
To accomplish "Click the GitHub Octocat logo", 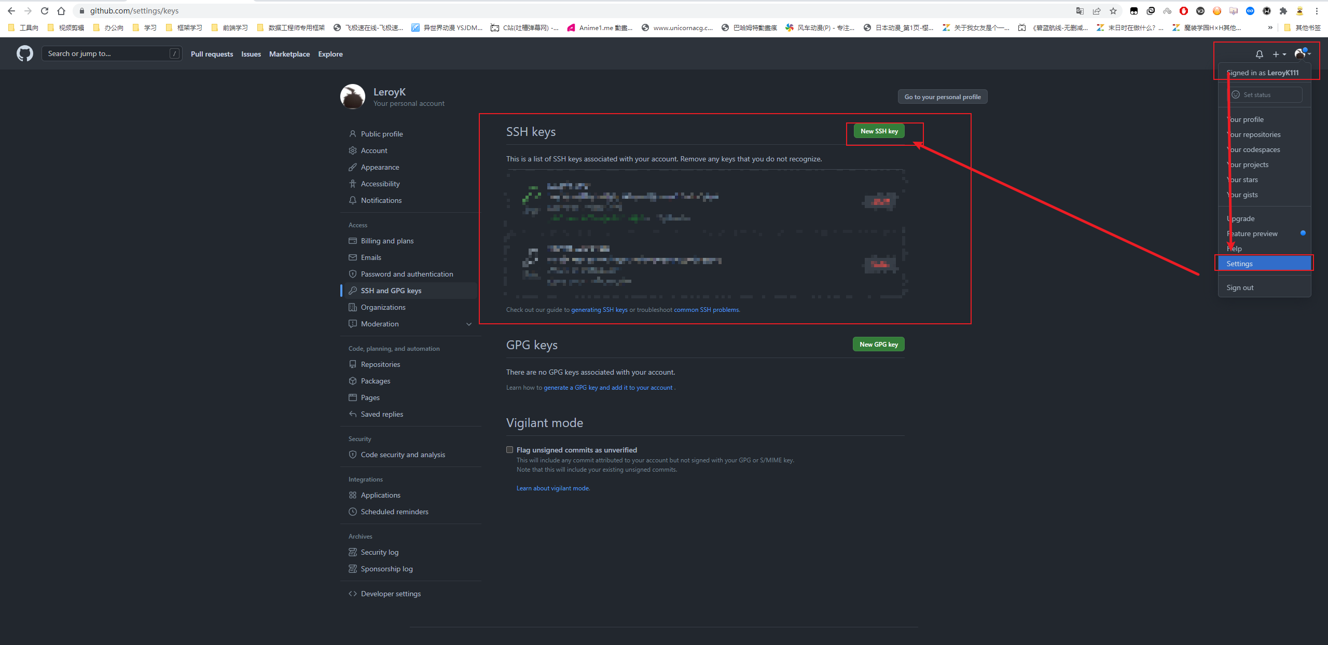I will click(x=24, y=53).
